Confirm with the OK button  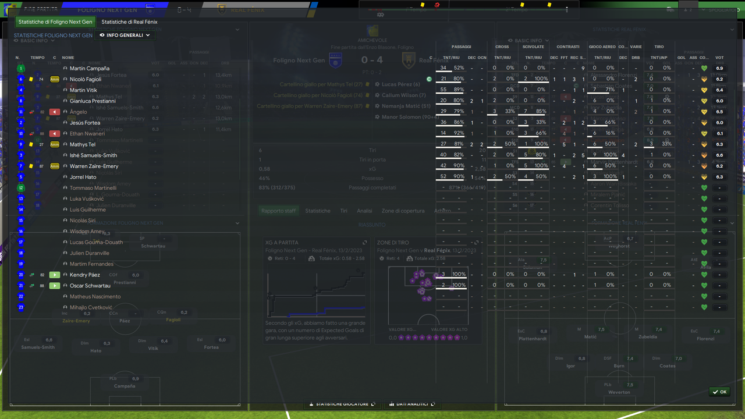(719, 392)
